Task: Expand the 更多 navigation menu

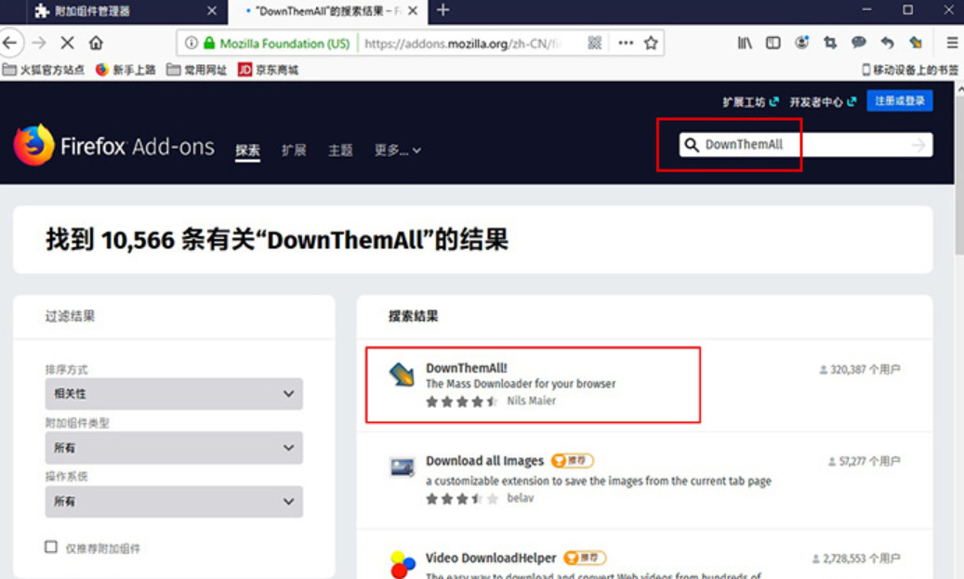Action: tap(398, 150)
